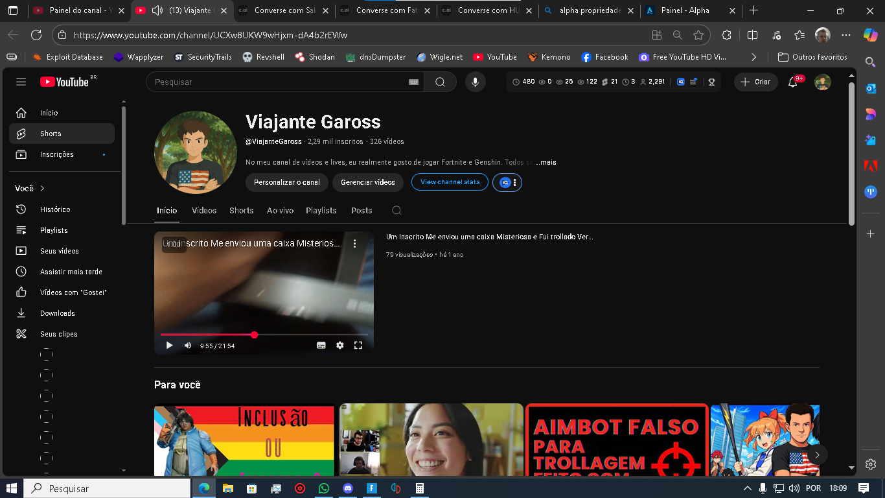Open the IQ dropdown beside channel stats
Screen dimensions: 885x498
pos(507,183)
